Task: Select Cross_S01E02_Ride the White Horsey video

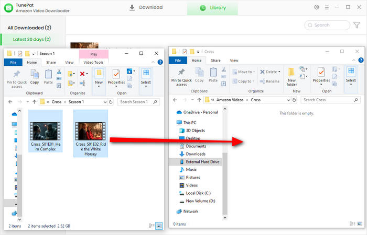Action: coord(91,133)
